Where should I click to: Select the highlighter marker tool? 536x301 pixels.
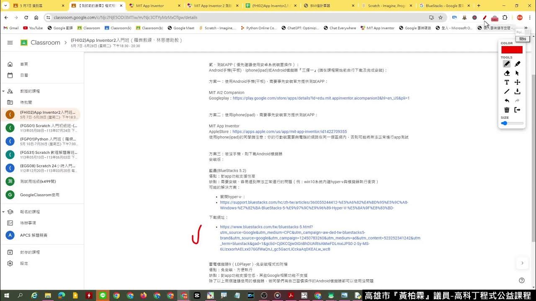pos(518,64)
